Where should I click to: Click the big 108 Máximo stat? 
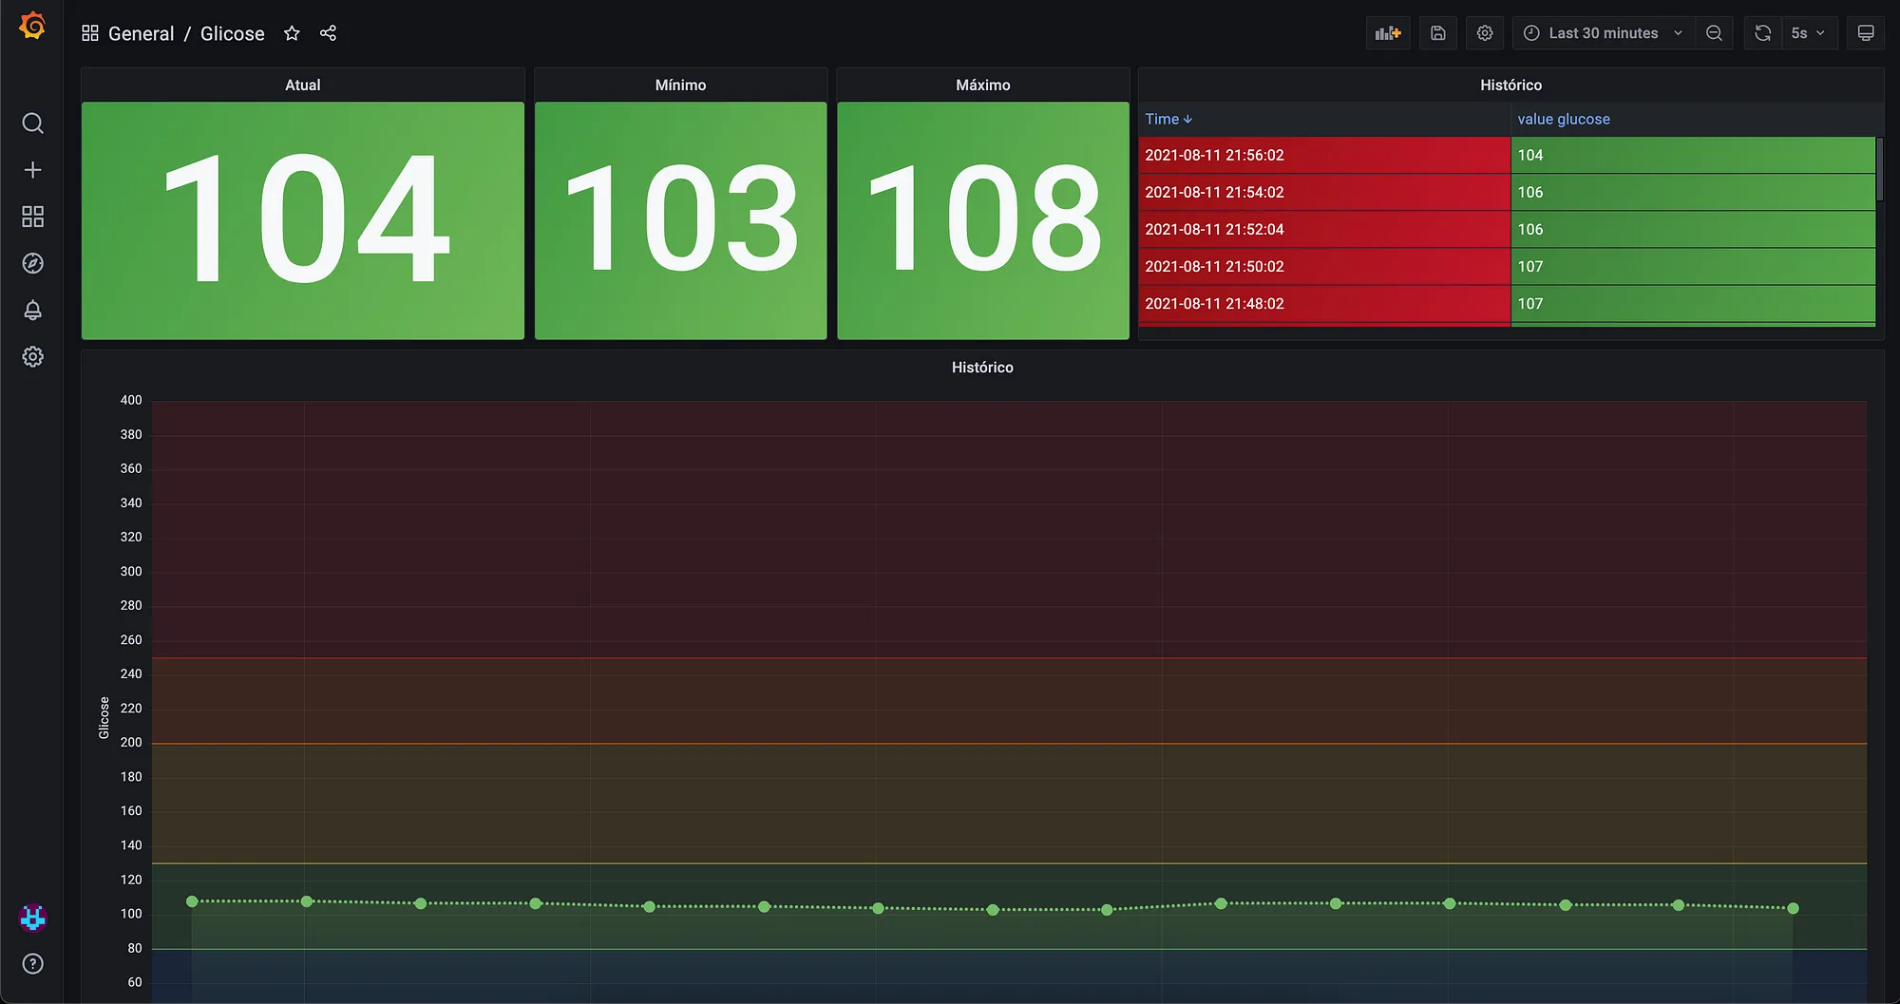(983, 220)
